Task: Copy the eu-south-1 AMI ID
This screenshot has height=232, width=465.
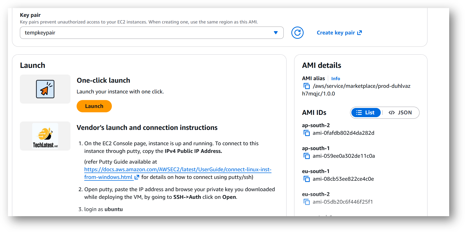Action: 306,179
